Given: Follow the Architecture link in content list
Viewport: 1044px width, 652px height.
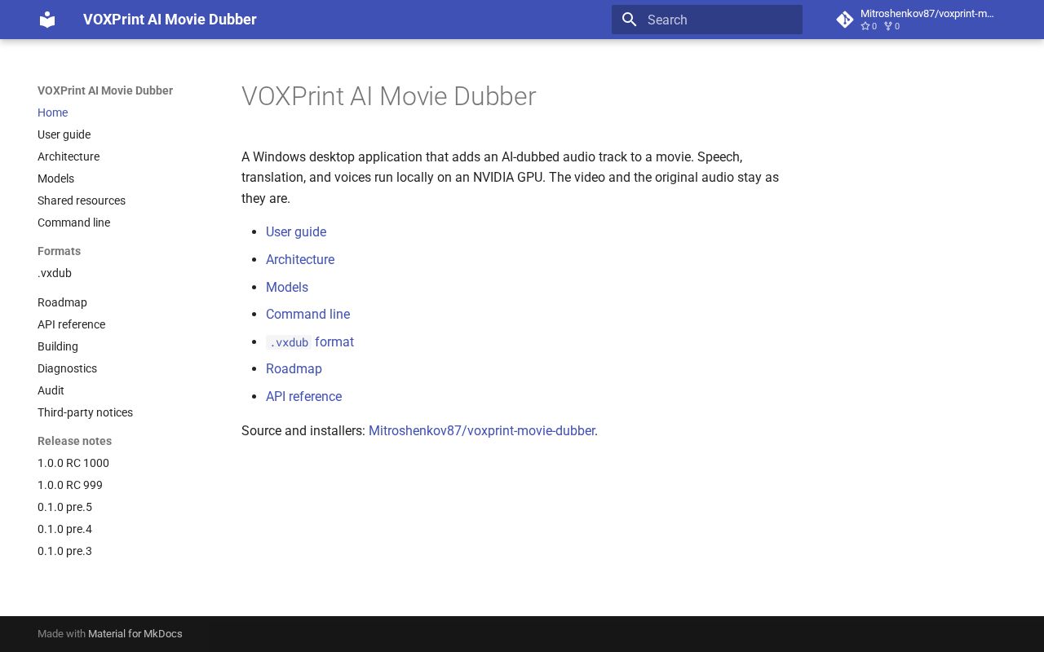Looking at the screenshot, I should (300, 259).
